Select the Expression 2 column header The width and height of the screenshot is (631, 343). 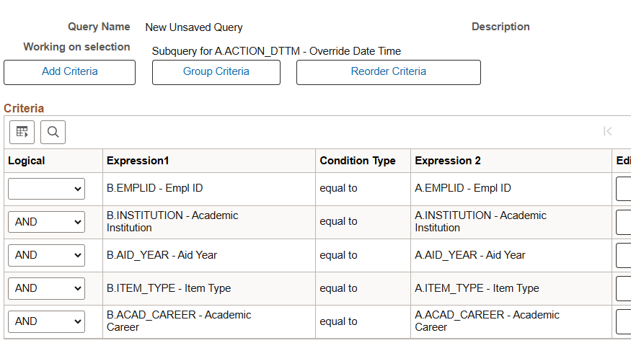point(448,161)
